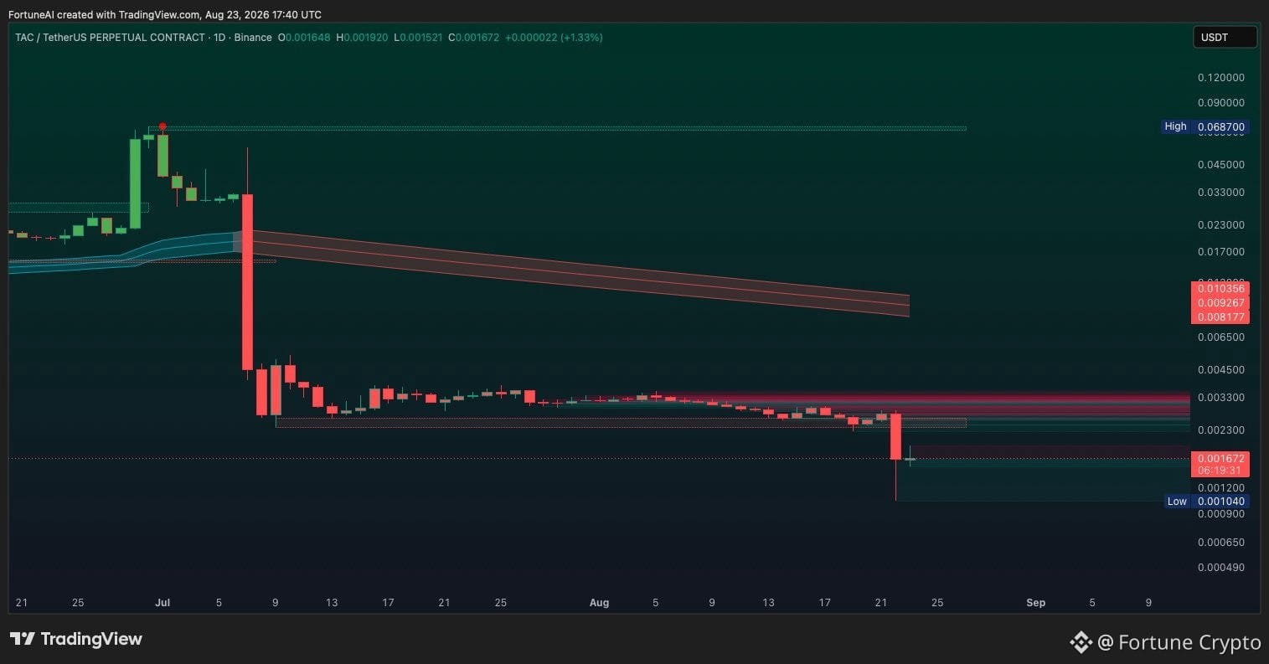Screen dimensions: 1269x664
Task: Click the open value O0.001648
Action: pos(305,38)
